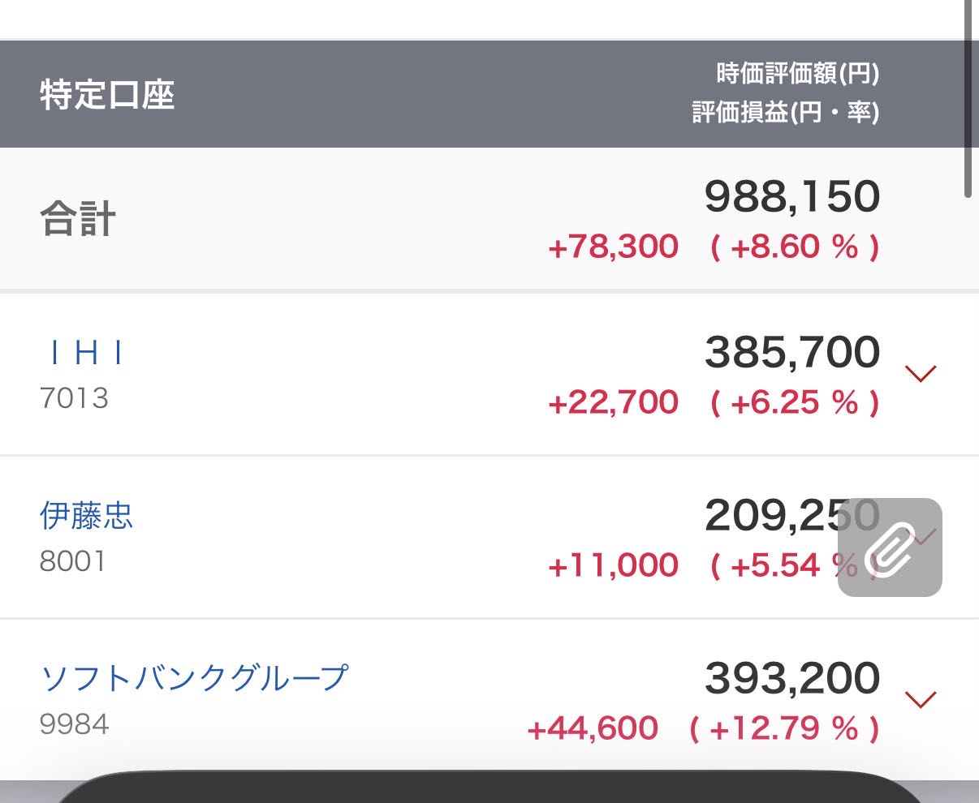Select the 評価損益(円・率) column header
The width and height of the screenshot is (979, 803).
coord(785,112)
